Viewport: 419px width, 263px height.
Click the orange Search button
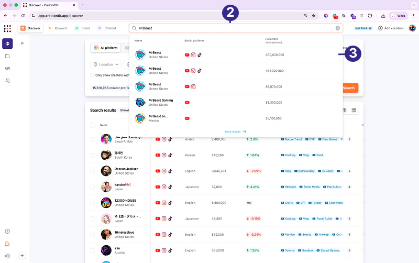pos(349,88)
